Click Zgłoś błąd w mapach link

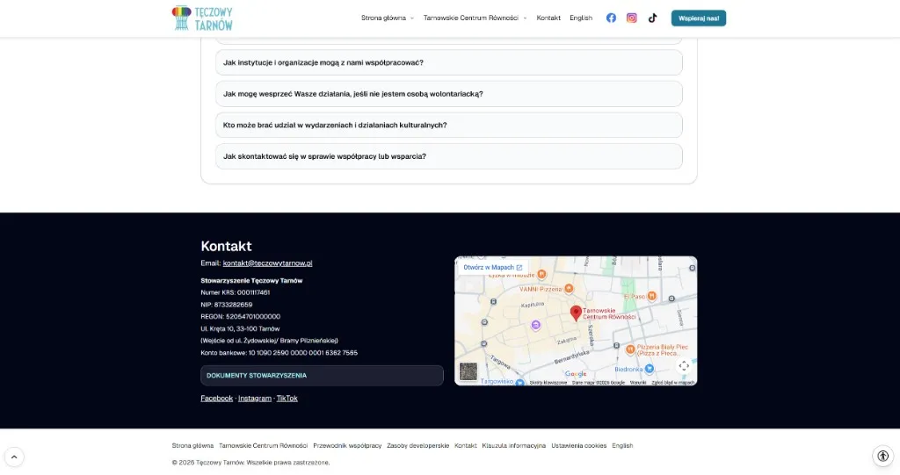tap(672, 383)
